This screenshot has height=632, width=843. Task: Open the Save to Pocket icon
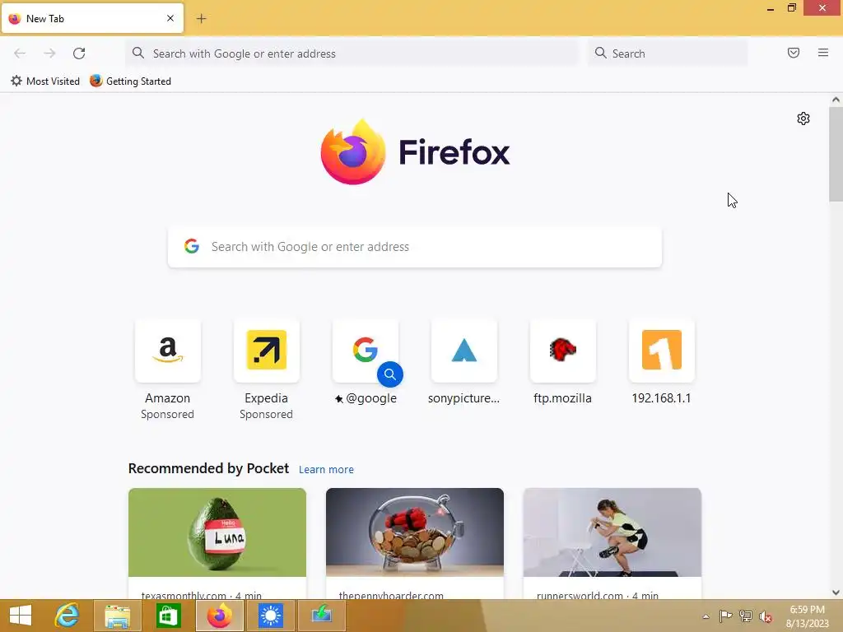click(x=794, y=53)
